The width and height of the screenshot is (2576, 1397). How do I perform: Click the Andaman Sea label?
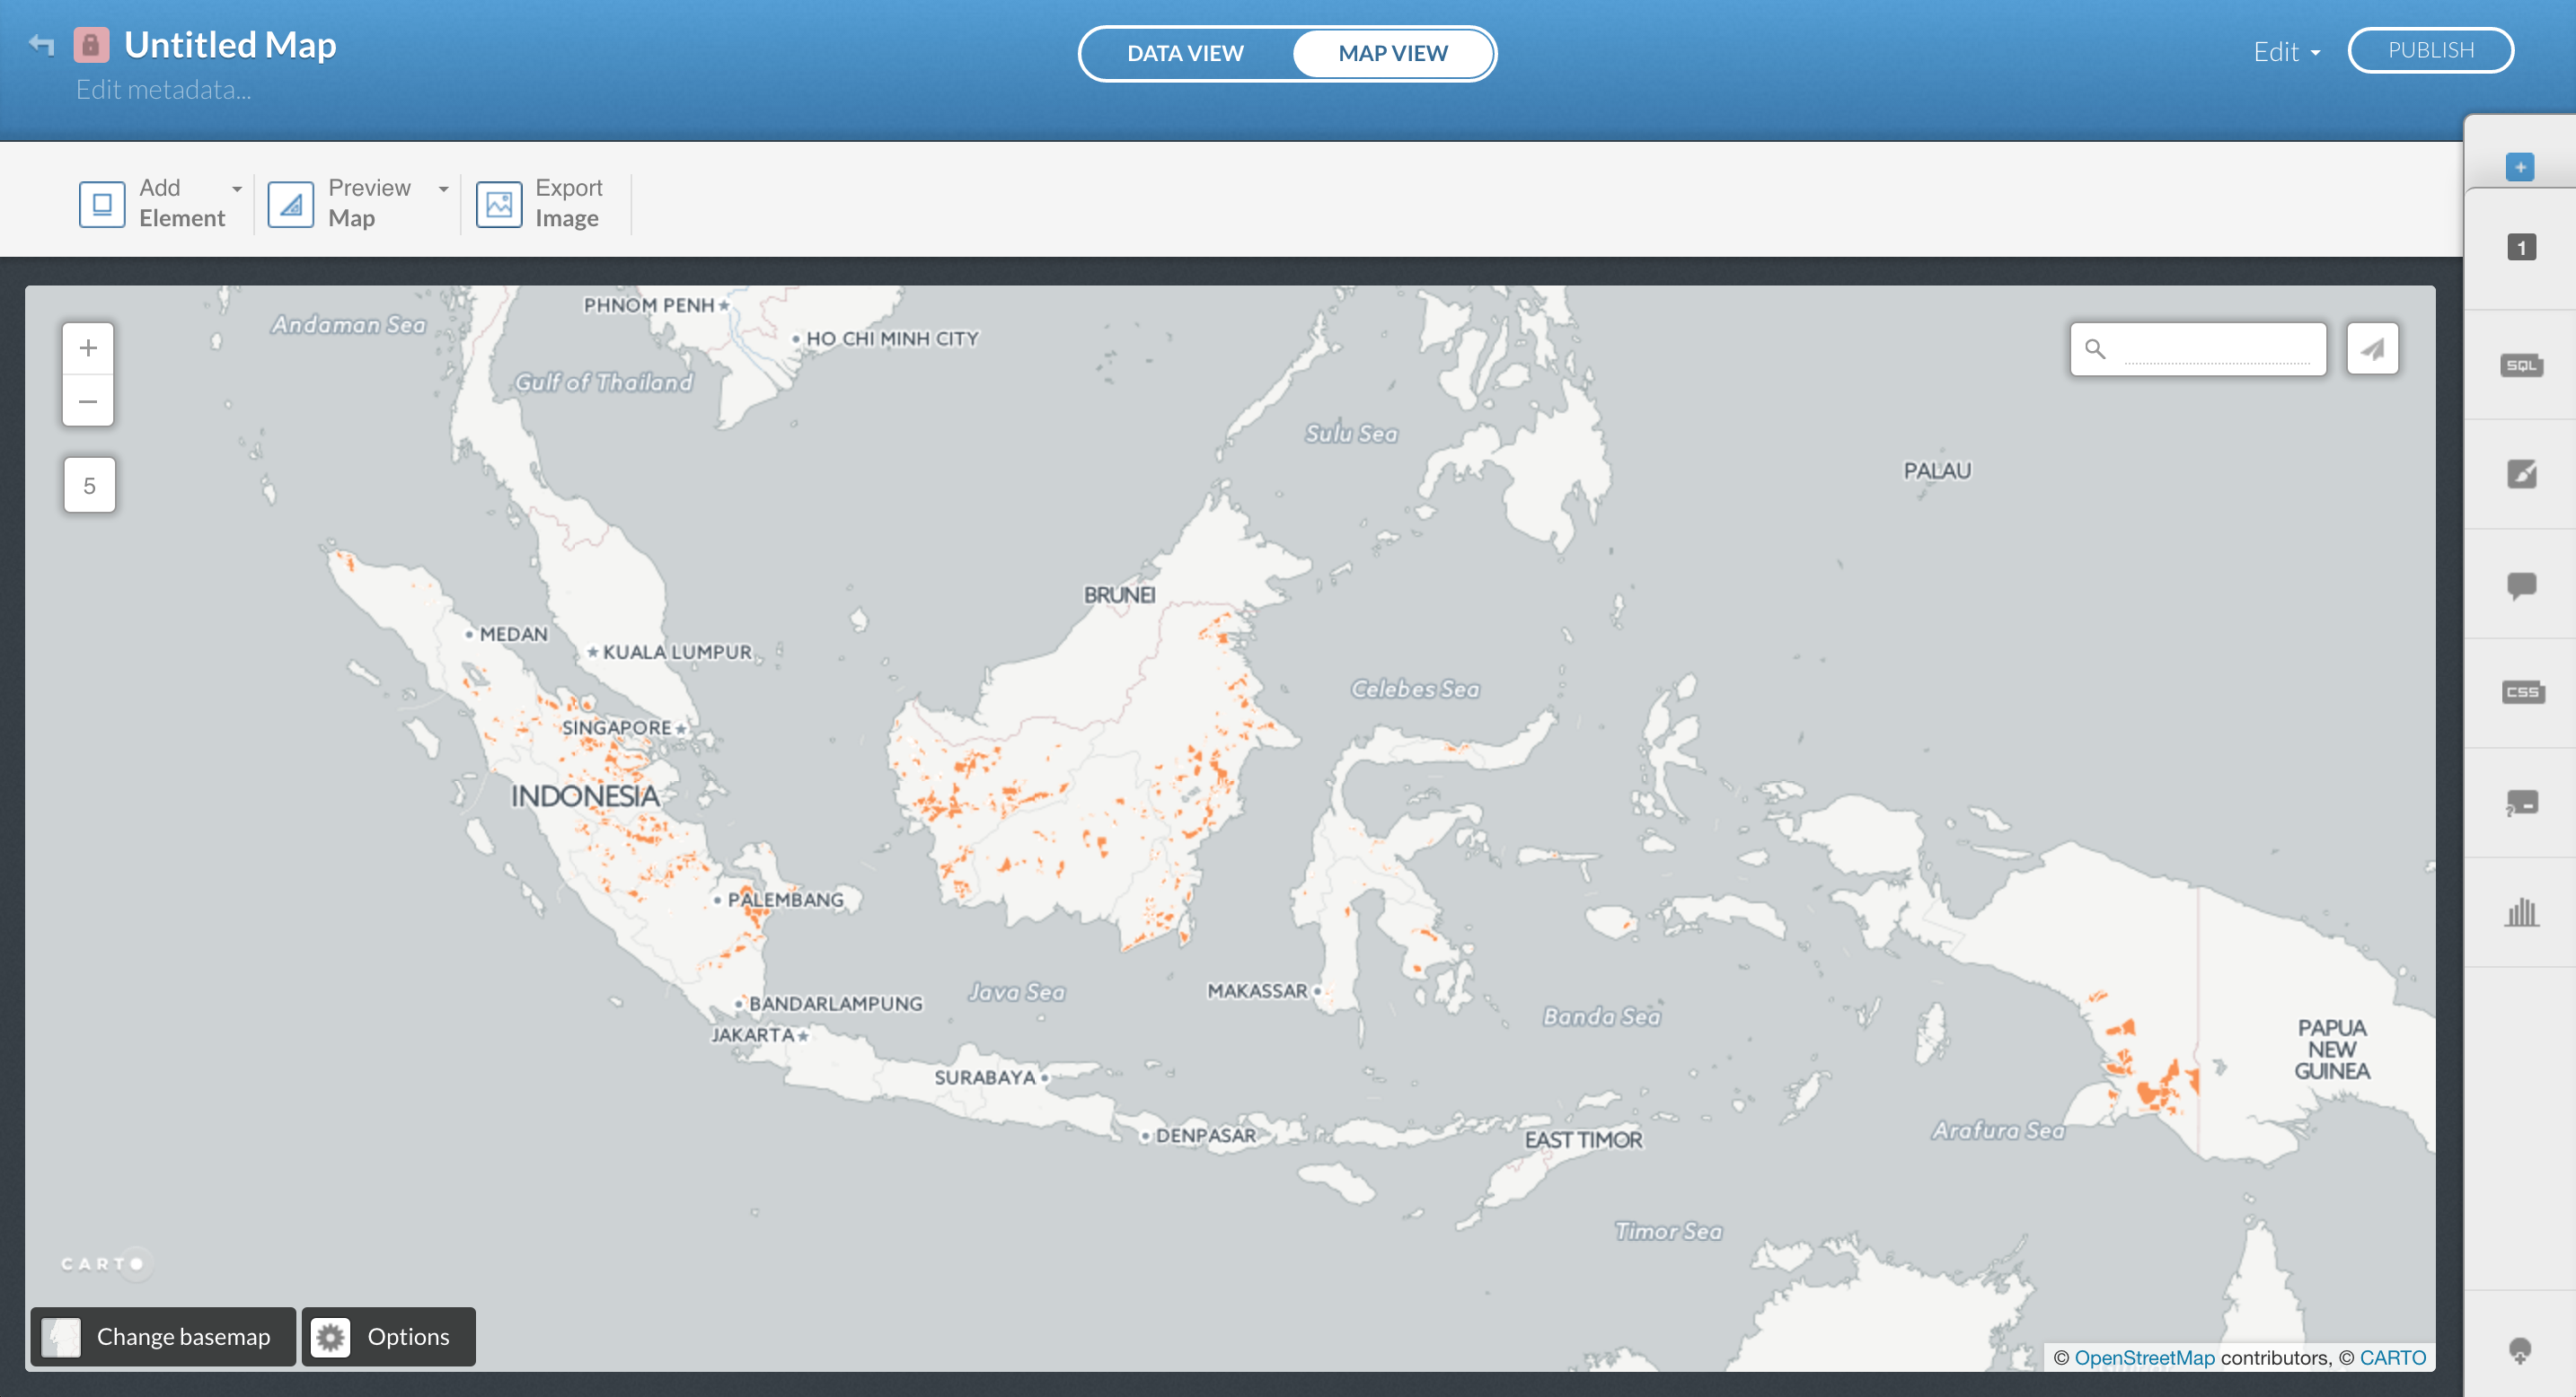point(349,325)
